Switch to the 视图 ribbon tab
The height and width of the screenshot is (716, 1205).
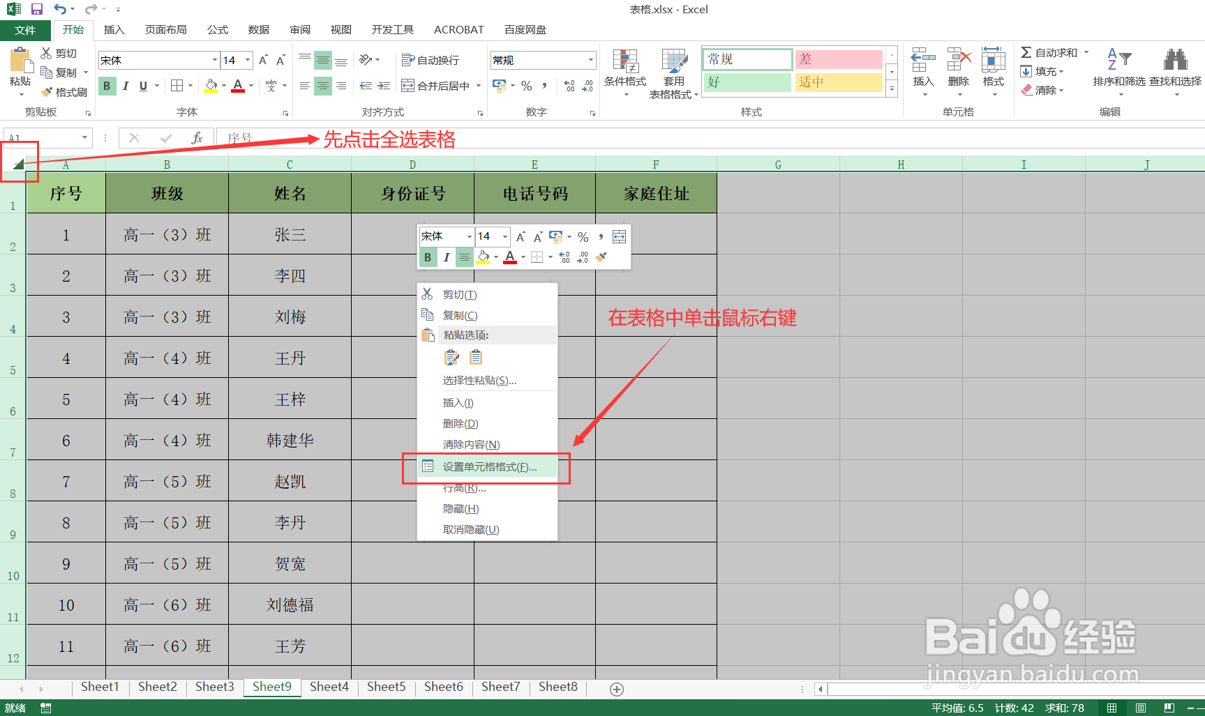point(341,30)
